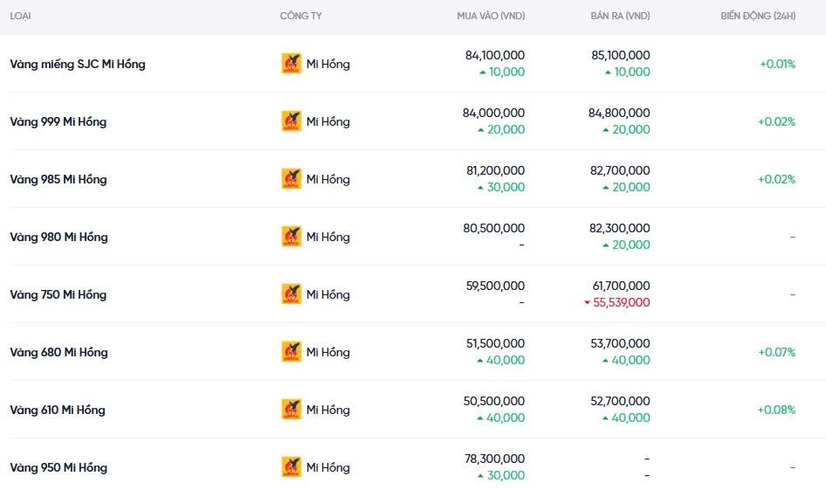Click the red down arrow beside 55,539,000
The height and width of the screenshot is (490, 826).
[x=589, y=303]
